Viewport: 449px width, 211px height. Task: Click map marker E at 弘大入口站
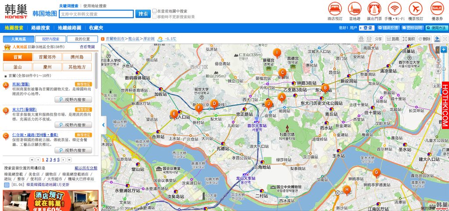pos(174,114)
